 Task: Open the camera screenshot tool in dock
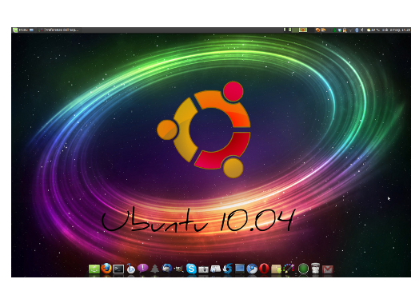click(x=203, y=269)
